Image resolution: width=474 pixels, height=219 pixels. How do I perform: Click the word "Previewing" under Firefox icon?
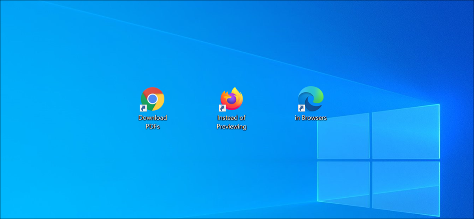pyautogui.click(x=231, y=127)
